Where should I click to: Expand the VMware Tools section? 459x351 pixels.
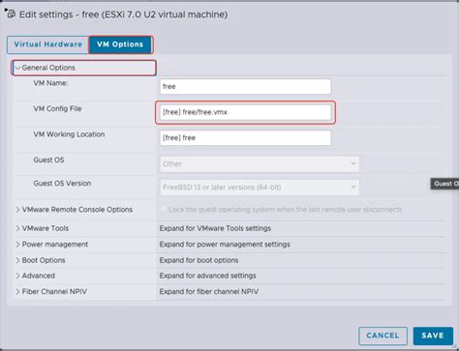click(x=18, y=228)
